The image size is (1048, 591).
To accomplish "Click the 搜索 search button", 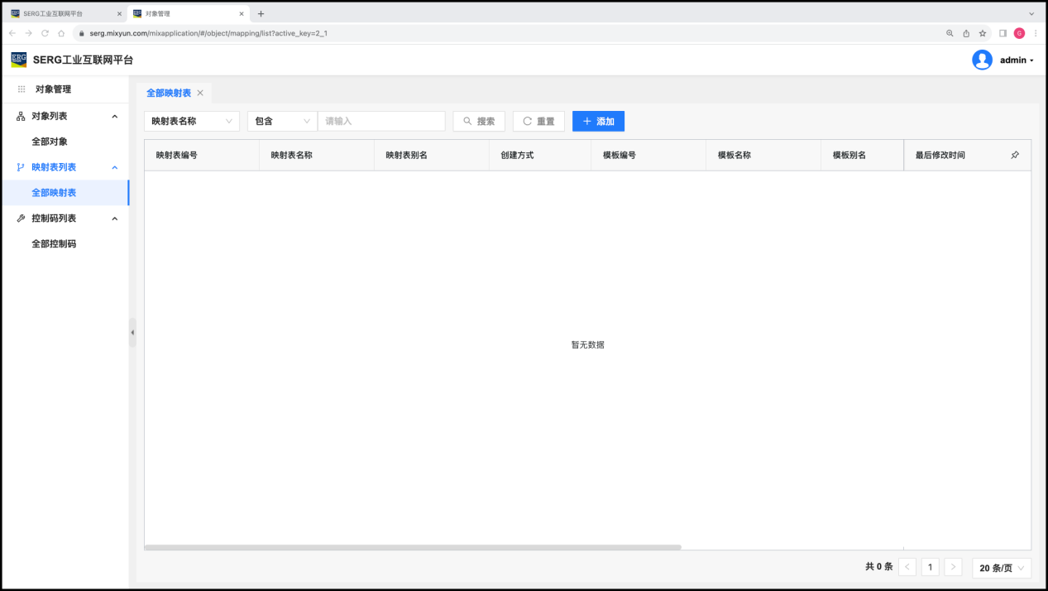I will click(x=479, y=122).
